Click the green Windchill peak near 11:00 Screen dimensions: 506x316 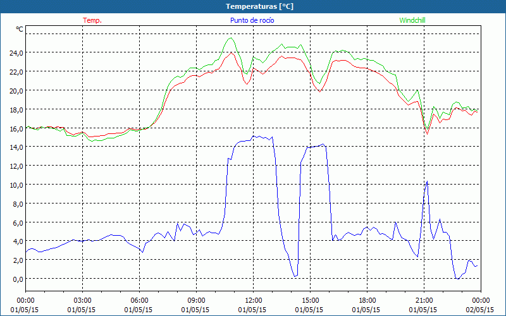(x=231, y=38)
